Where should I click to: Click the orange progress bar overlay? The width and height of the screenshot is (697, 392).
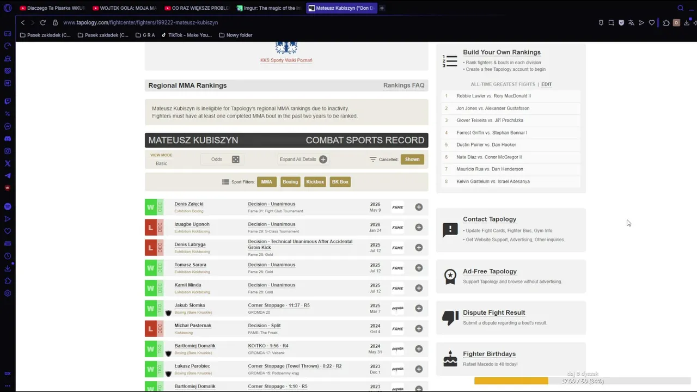511,381
